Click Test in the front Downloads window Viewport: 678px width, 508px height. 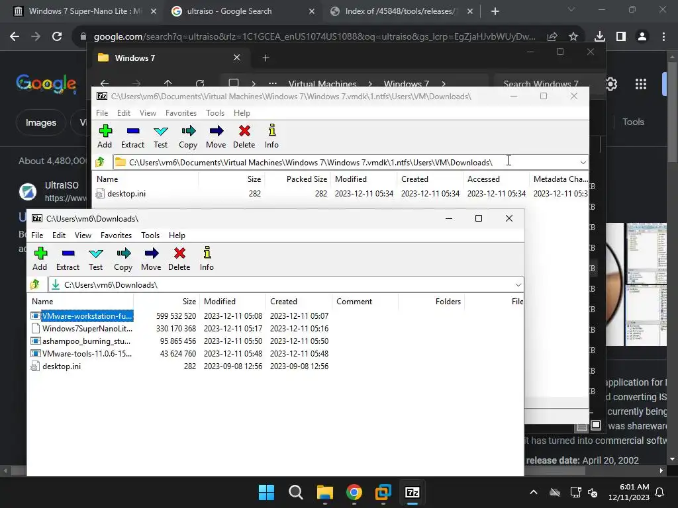pyautogui.click(x=95, y=259)
